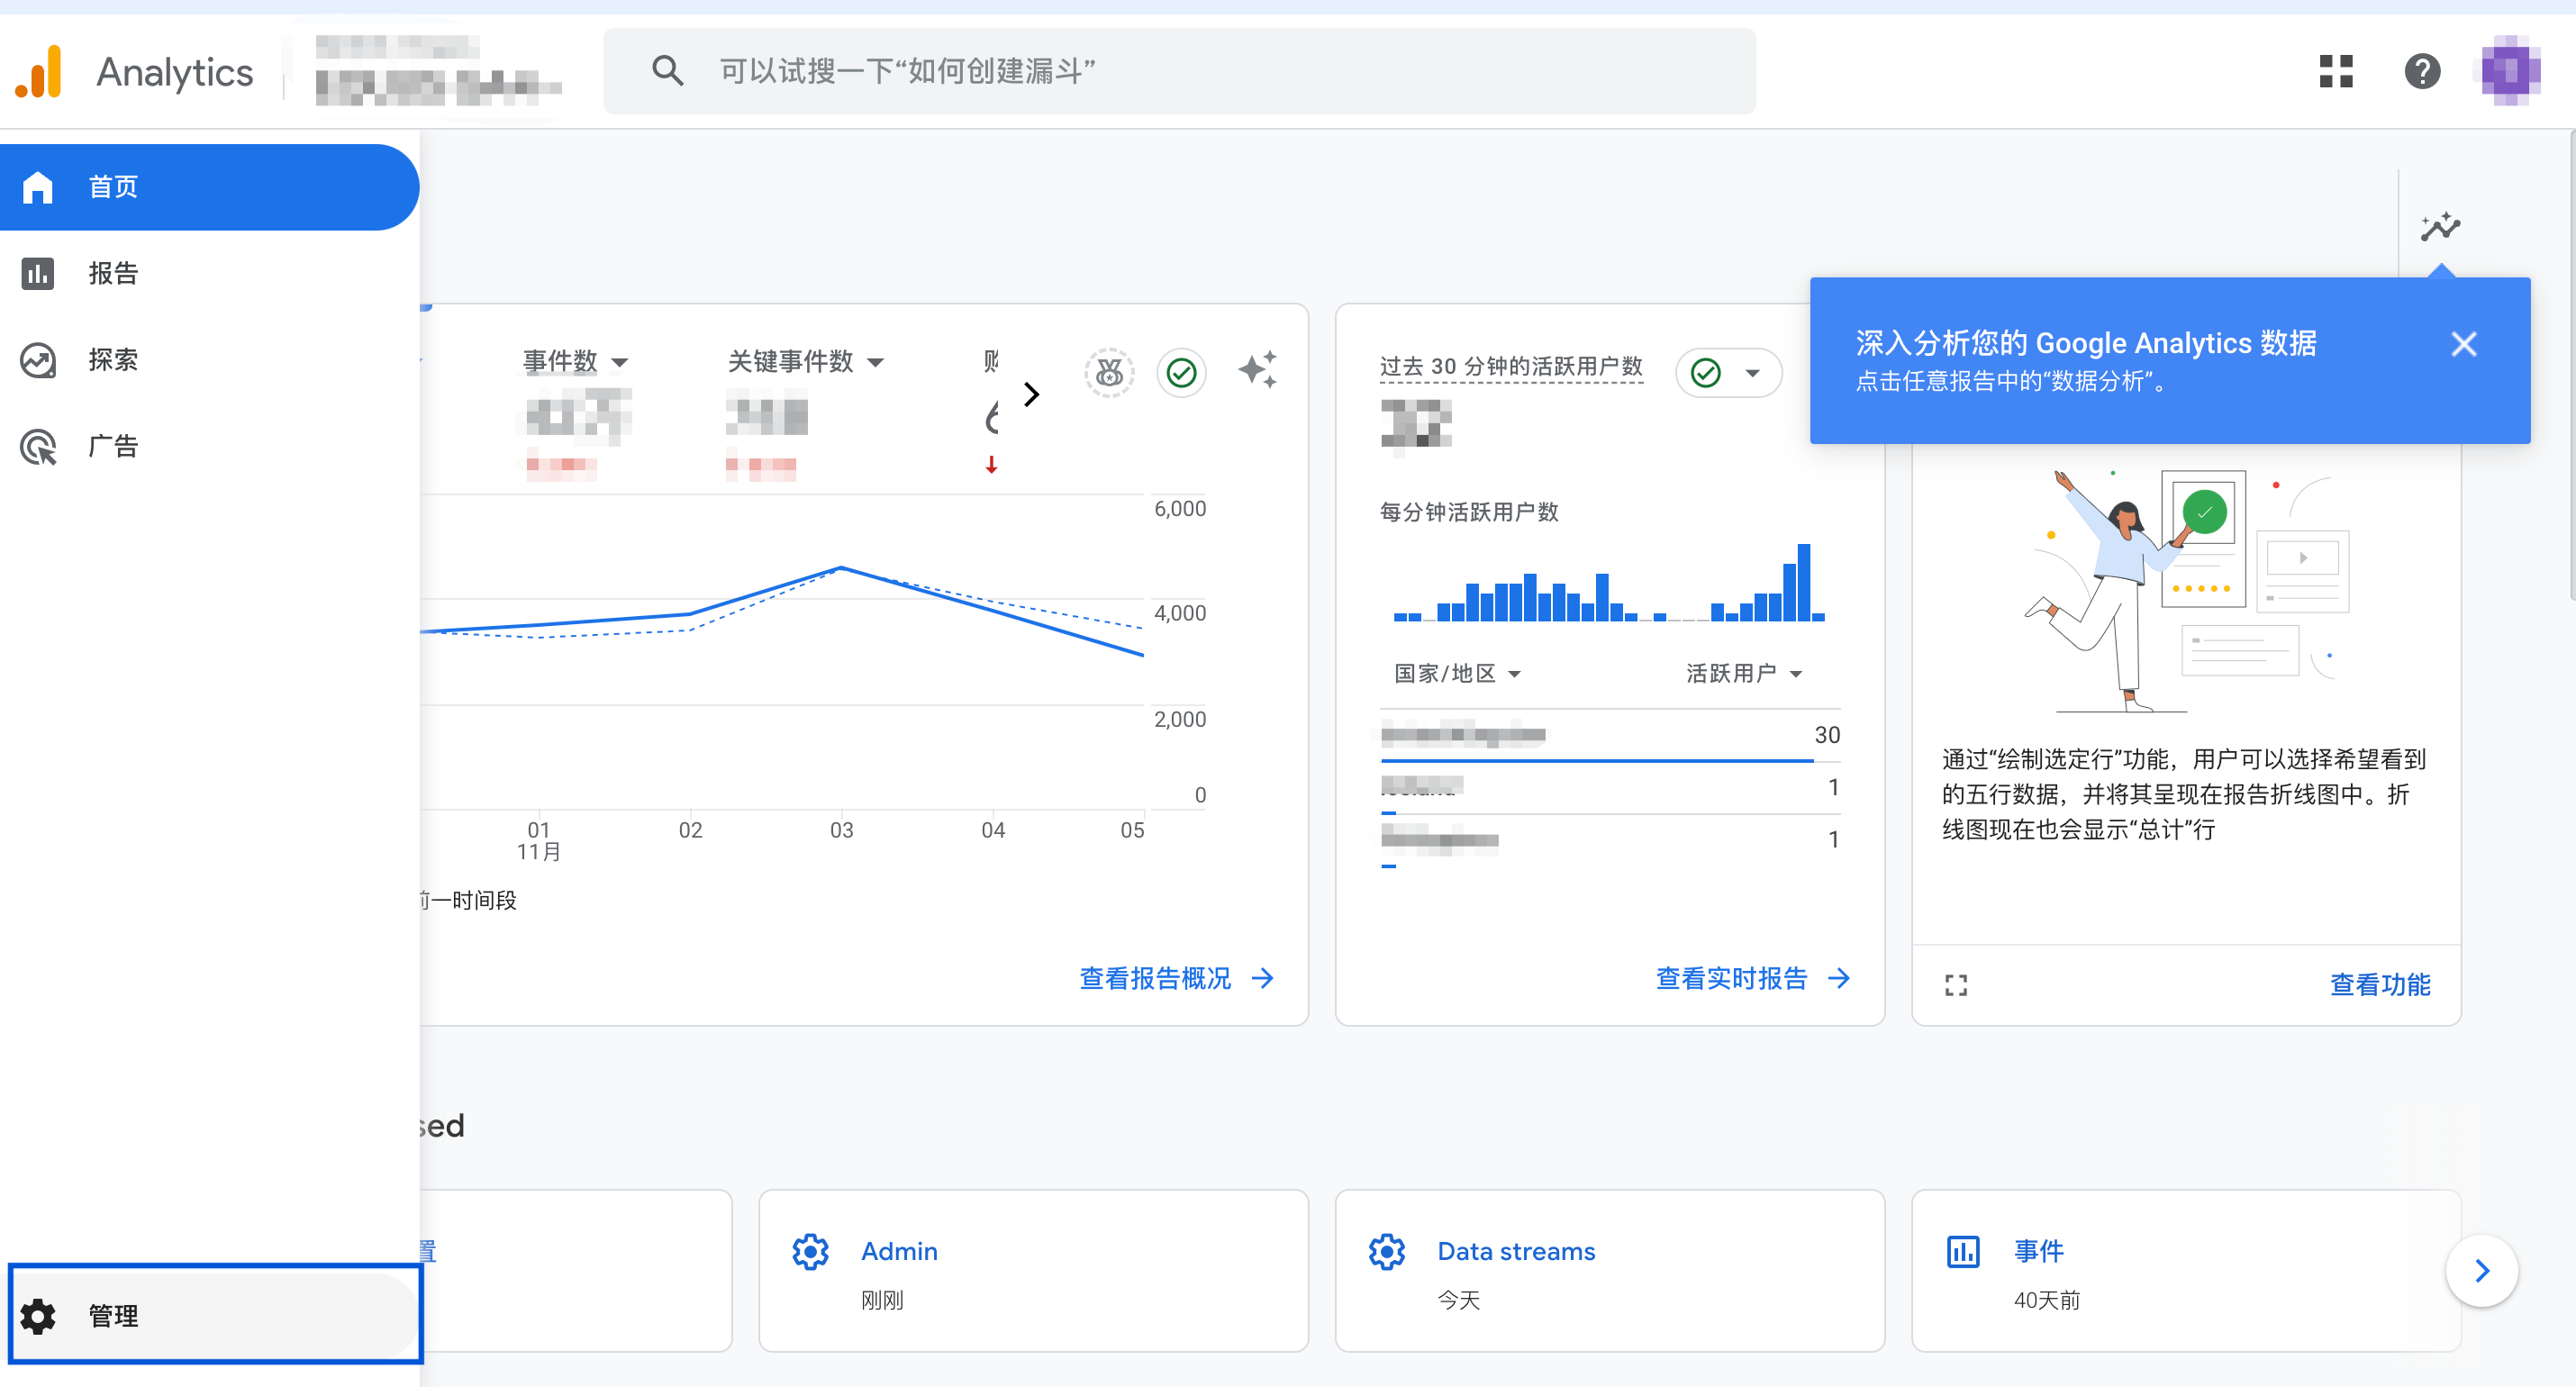Click the fullscreen icon on the feature card

1956,984
